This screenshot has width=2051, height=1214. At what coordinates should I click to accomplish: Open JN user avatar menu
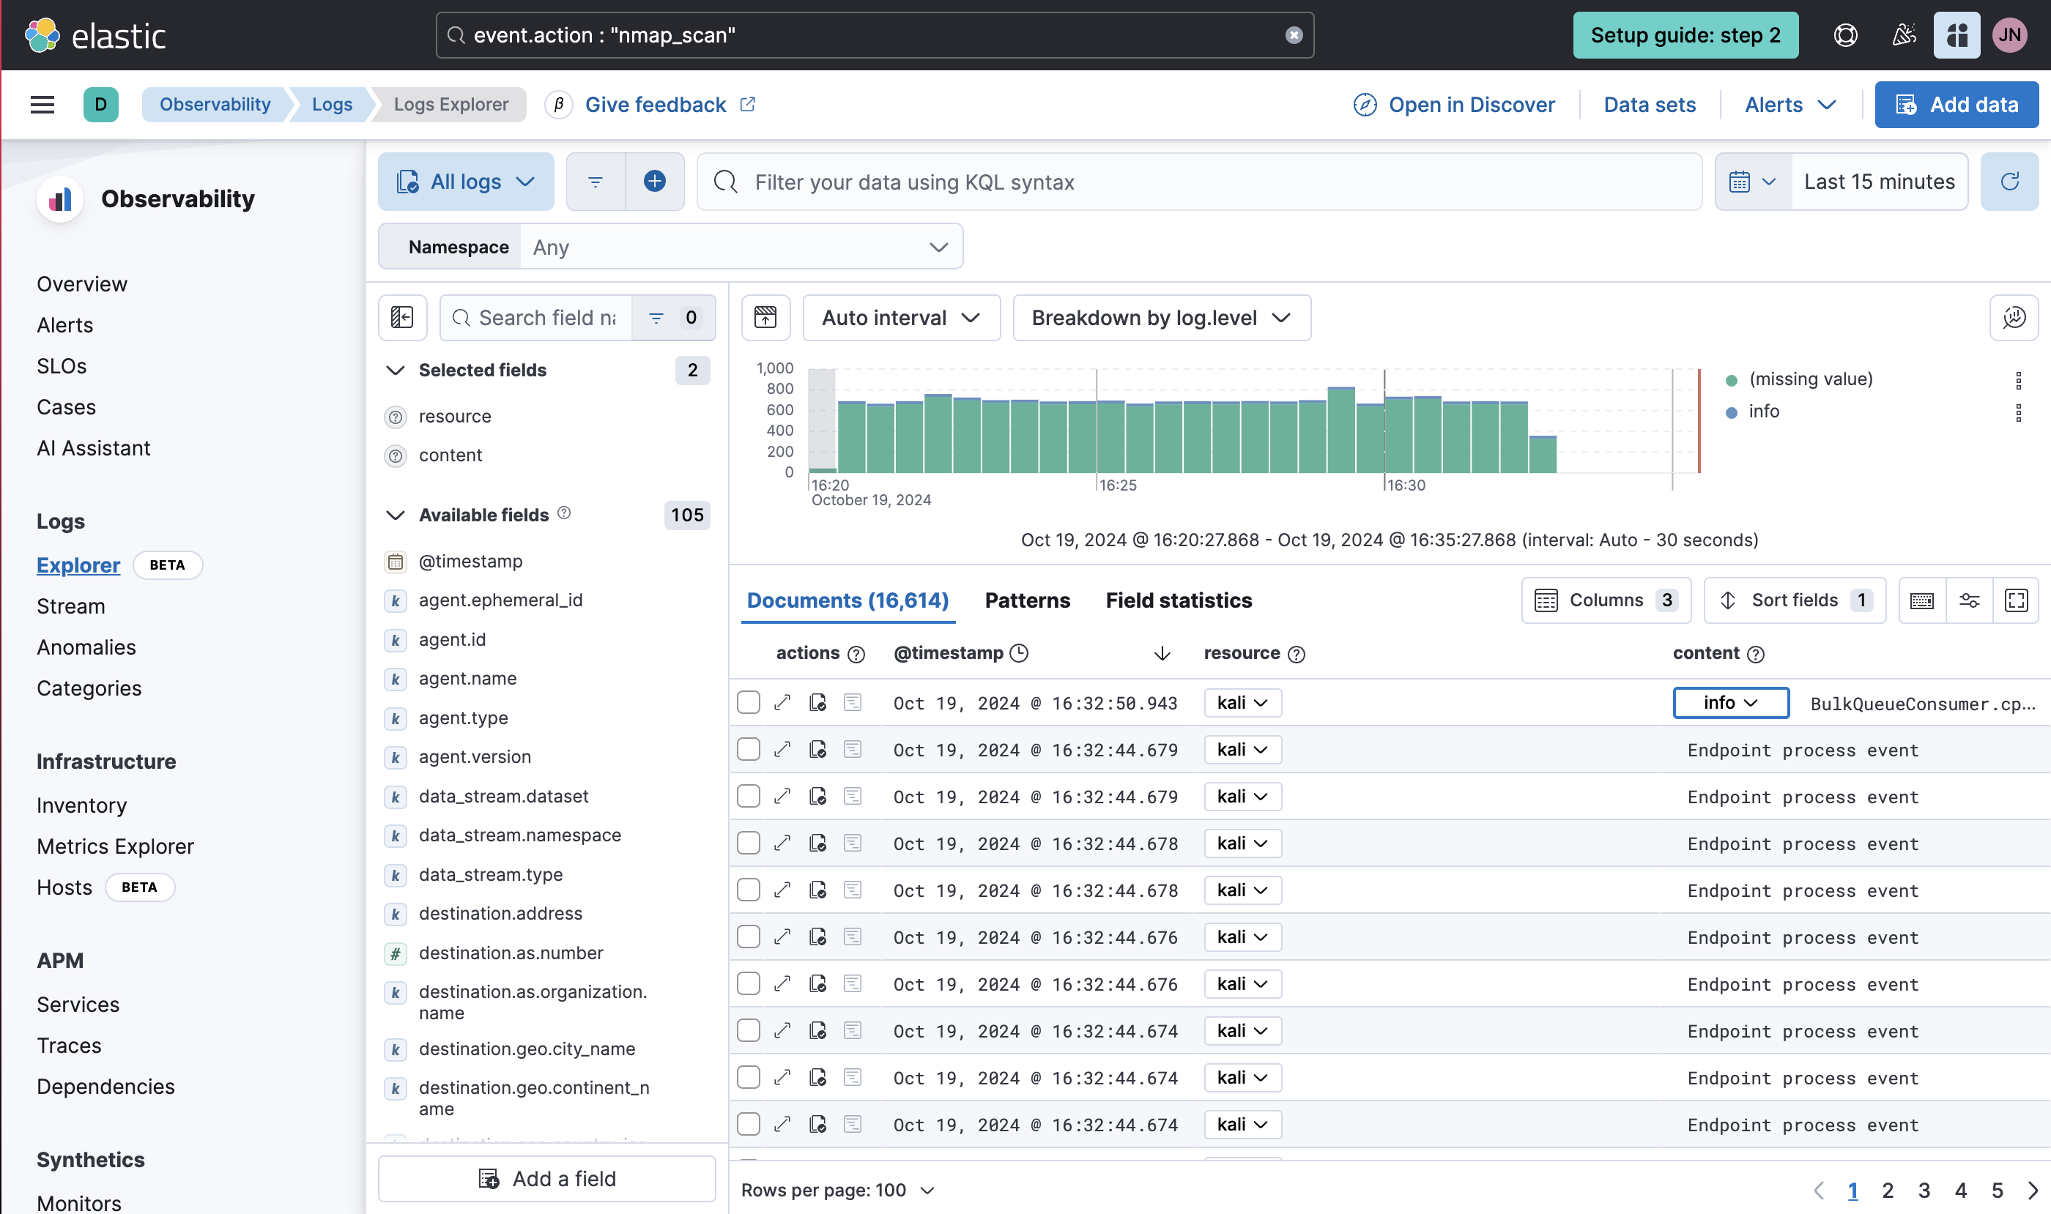click(2009, 35)
